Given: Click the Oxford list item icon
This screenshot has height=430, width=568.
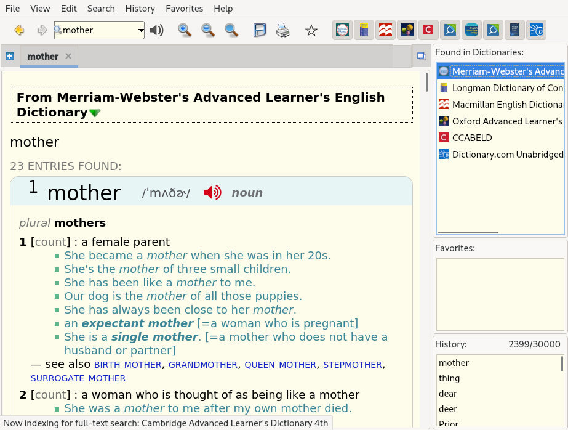Looking at the screenshot, I should [x=444, y=121].
